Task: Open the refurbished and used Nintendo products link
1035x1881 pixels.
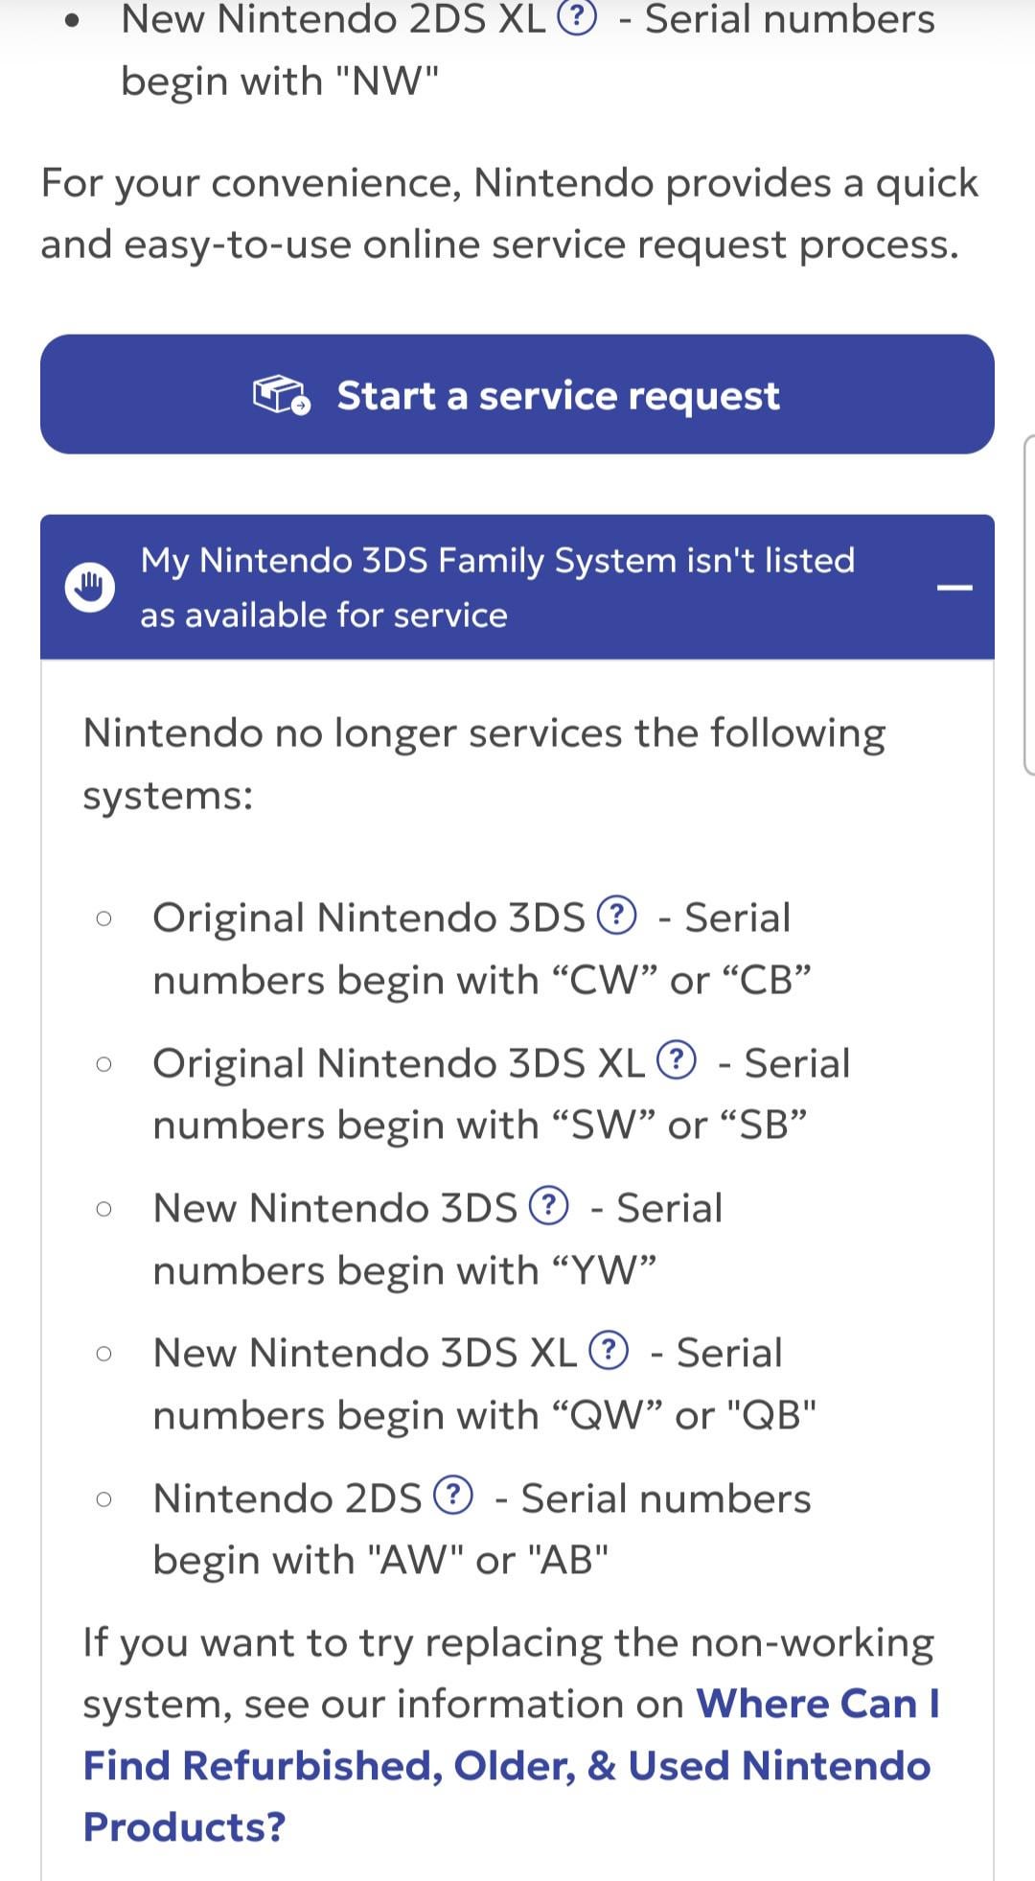Action: [x=506, y=1766]
